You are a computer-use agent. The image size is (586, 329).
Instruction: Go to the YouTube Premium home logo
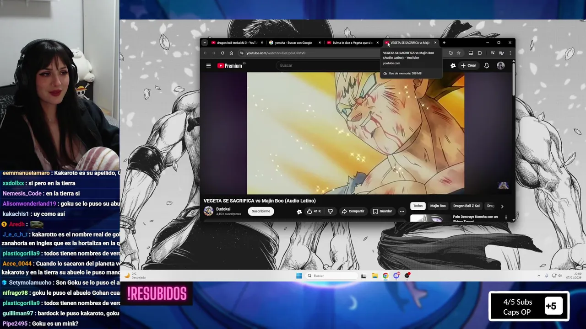pyautogui.click(x=230, y=65)
